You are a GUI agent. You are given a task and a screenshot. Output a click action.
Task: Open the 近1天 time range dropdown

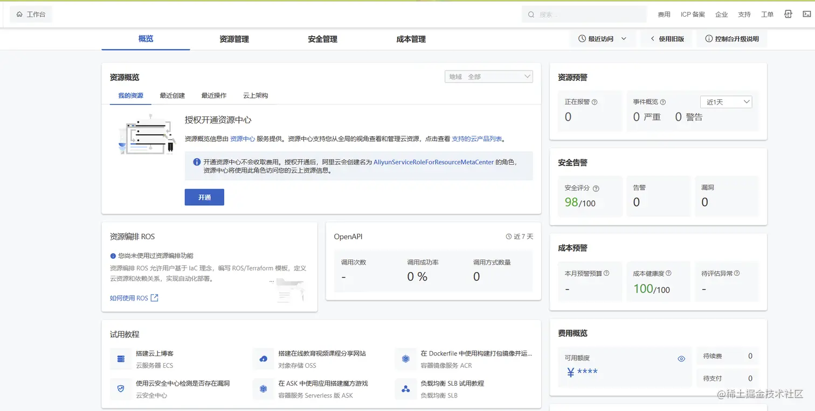pyautogui.click(x=726, y=102)
